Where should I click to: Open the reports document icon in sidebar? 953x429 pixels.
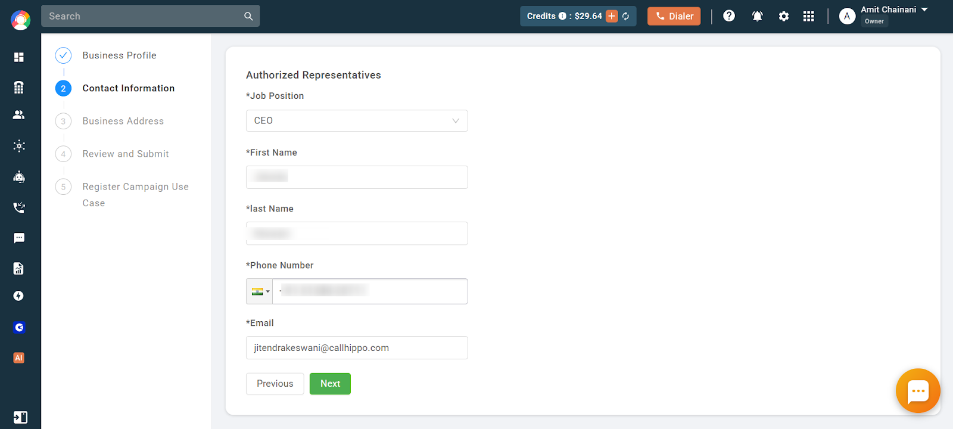tap(19, 269)
